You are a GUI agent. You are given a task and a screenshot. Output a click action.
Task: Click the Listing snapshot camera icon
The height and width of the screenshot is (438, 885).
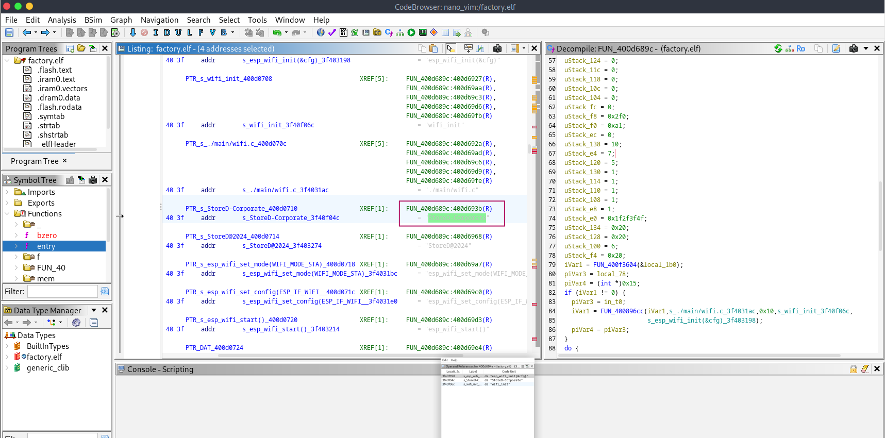pyautogui.click(x=497, y=48)
